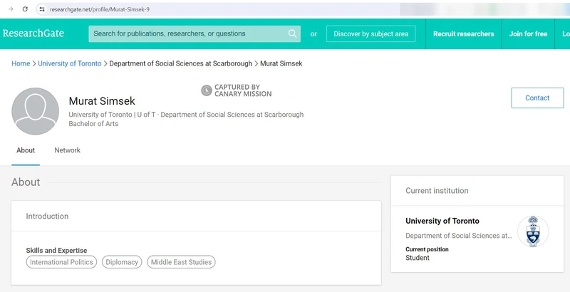The width and height of the screenshot is (570, 292).
Task: Open University of Toronto breadcrumb link
Action: point(70,63)
